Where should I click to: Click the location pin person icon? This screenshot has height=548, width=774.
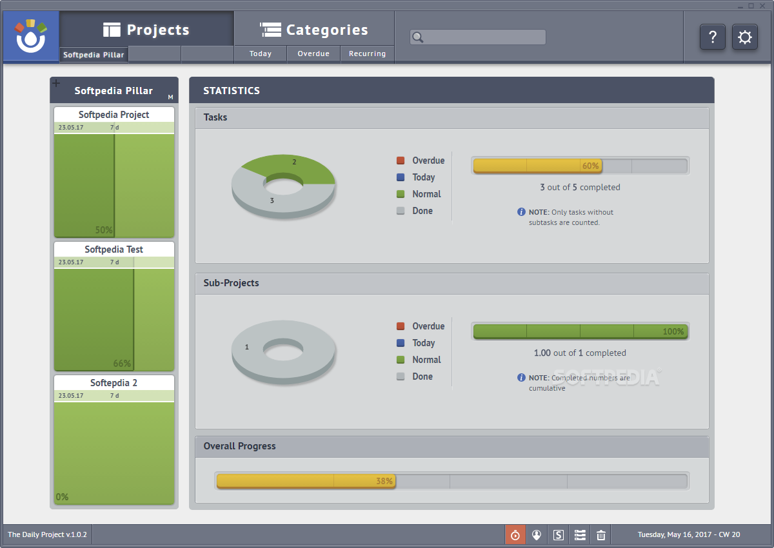tap(537, 534)
